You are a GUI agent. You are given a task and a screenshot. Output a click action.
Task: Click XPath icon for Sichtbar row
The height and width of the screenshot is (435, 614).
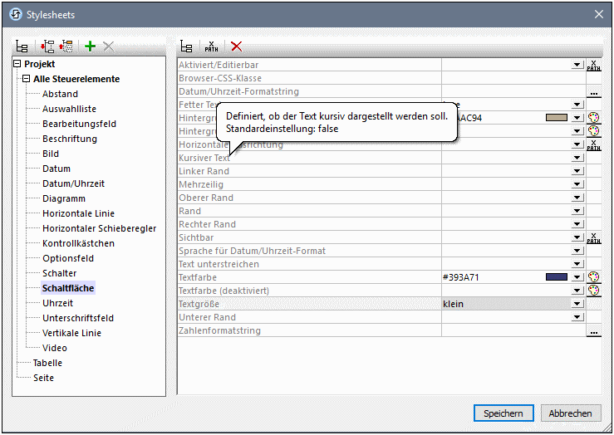[x=593, y=238]
